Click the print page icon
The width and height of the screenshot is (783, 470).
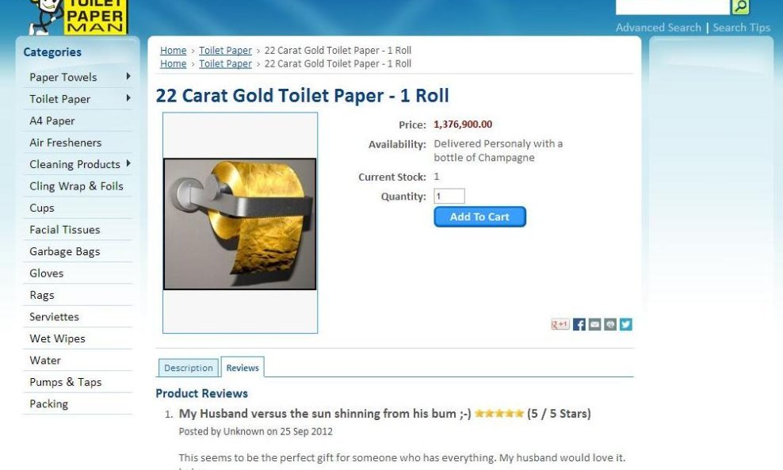tap(610, 324)
